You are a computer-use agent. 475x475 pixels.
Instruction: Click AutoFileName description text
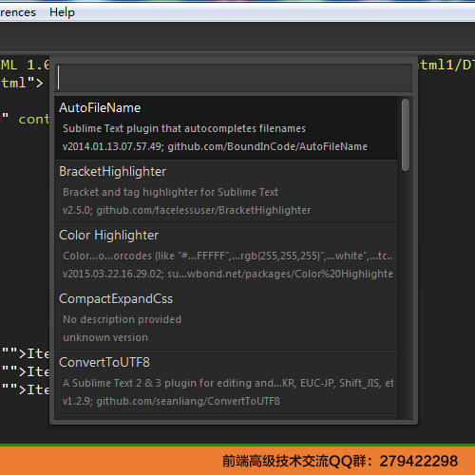(x=184, y=128)
